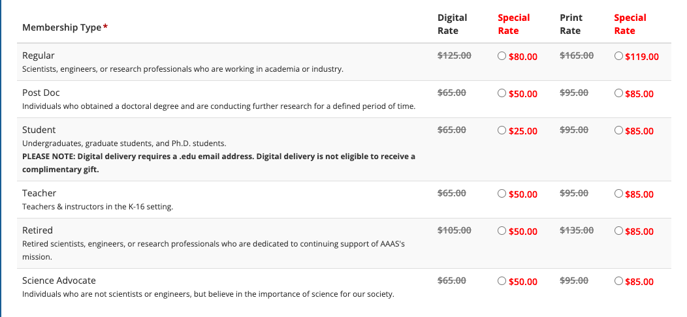Select Regular digital $80.00 special rate
The width and height of the screenshot is (687, 317).
pyautogui.click(x=502, y=56)
